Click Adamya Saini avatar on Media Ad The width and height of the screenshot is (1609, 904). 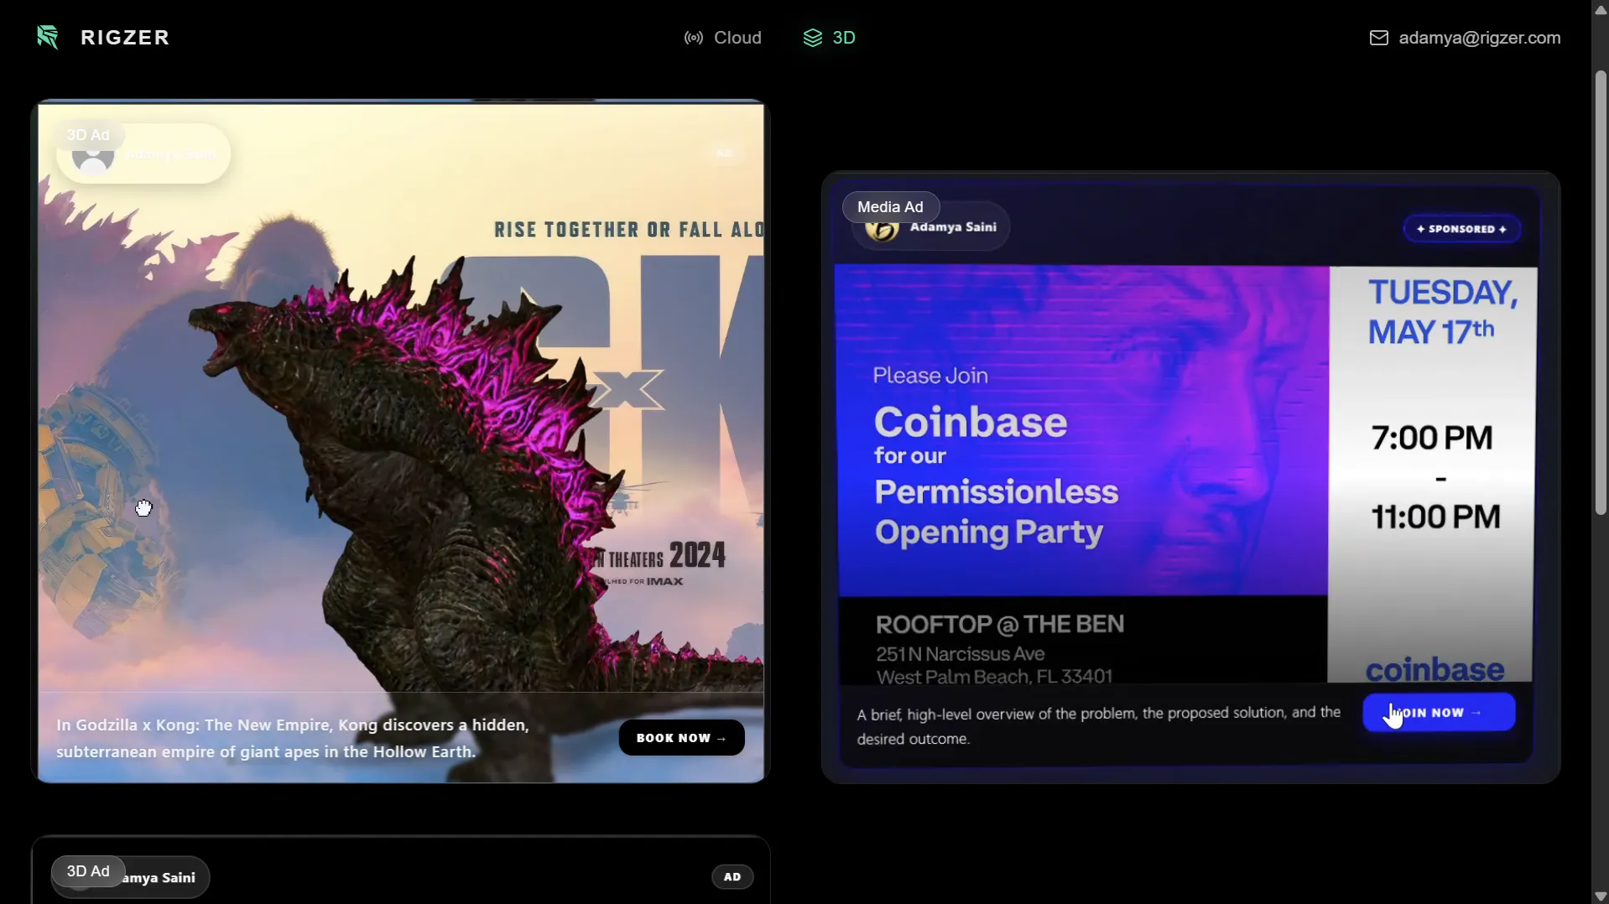click(x=882, y=230)
